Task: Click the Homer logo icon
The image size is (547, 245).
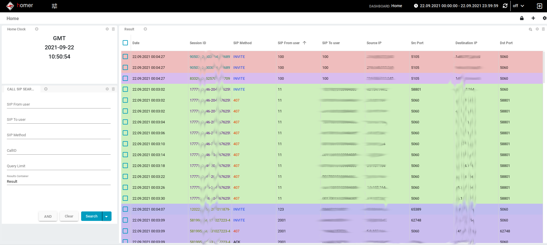Action: [10, 6]
